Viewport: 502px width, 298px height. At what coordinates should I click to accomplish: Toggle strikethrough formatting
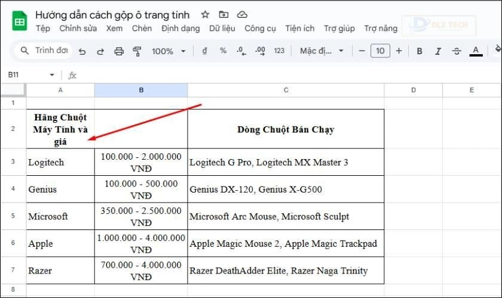coord(457,51)
